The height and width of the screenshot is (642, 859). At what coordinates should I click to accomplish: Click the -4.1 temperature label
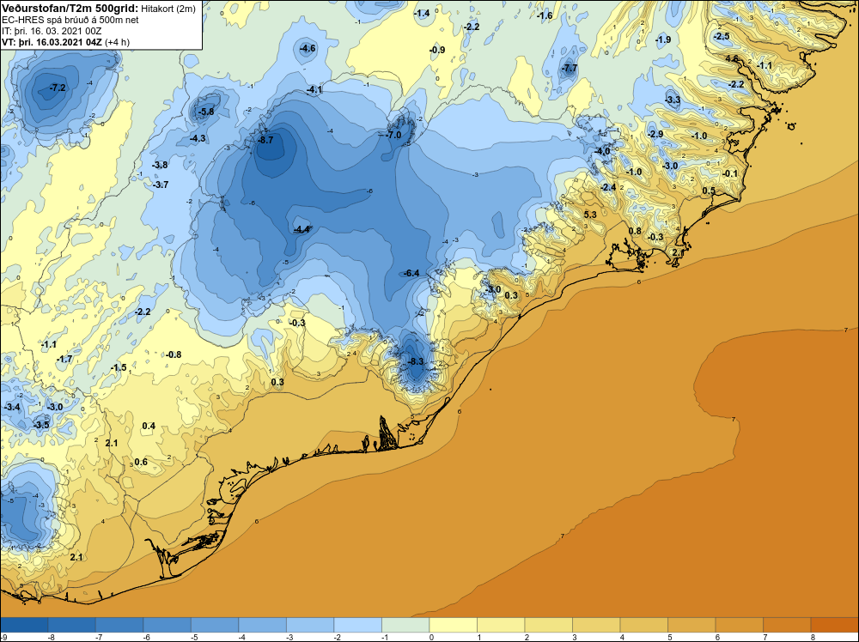[314, 89]
